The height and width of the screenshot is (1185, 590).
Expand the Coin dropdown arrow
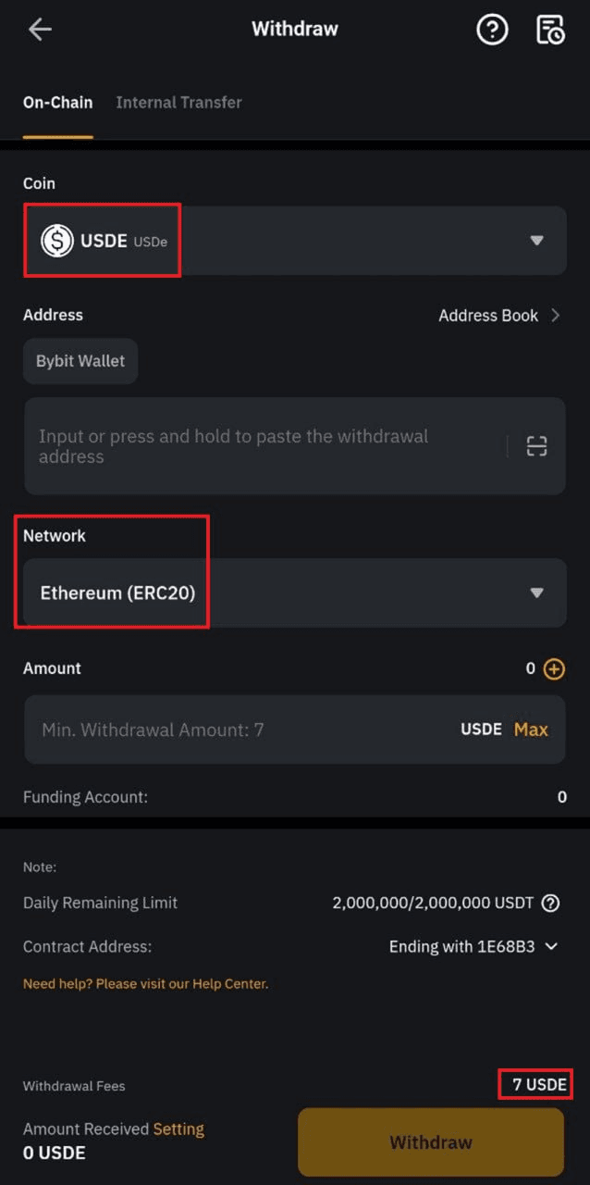click(x=536, y=241)
